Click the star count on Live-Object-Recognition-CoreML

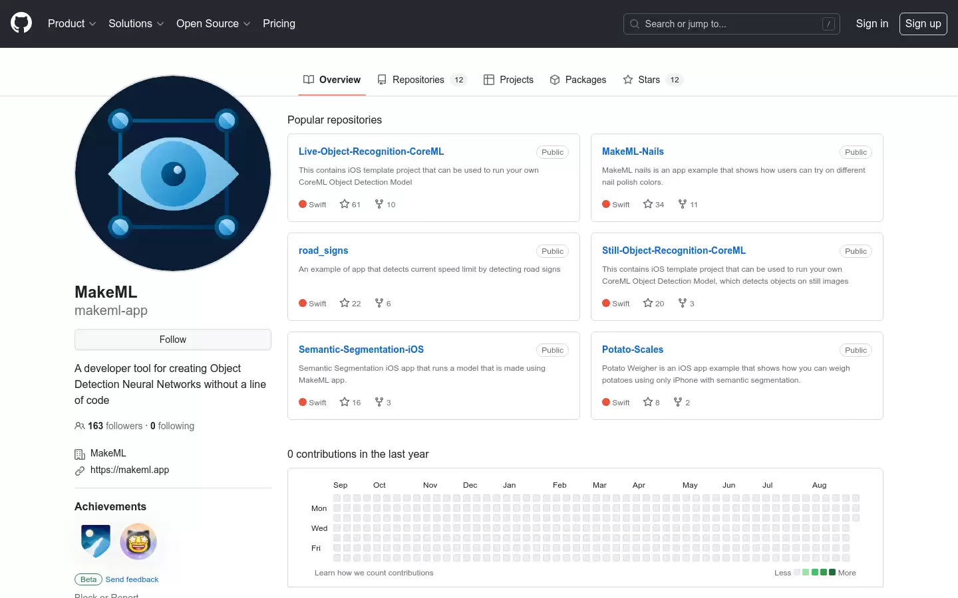pos(350,204)
